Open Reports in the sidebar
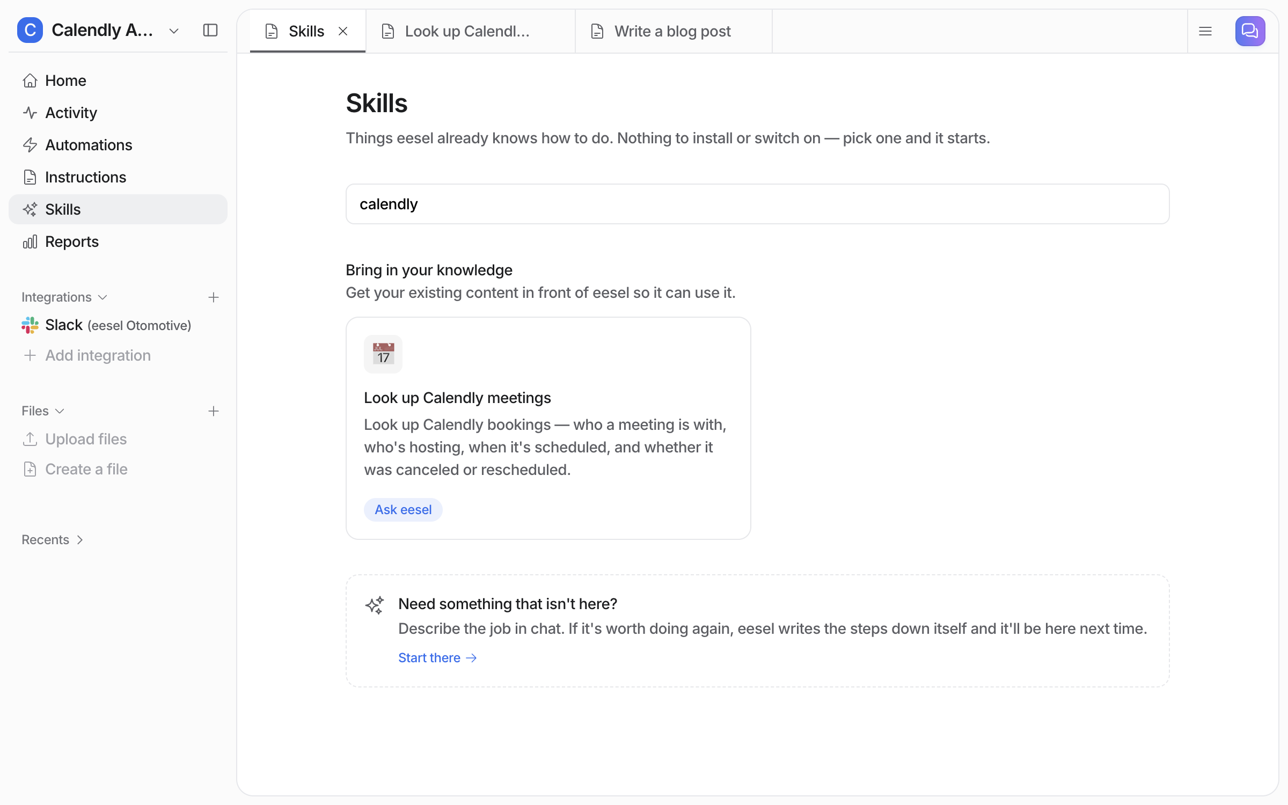 click(x=118, y=241)
